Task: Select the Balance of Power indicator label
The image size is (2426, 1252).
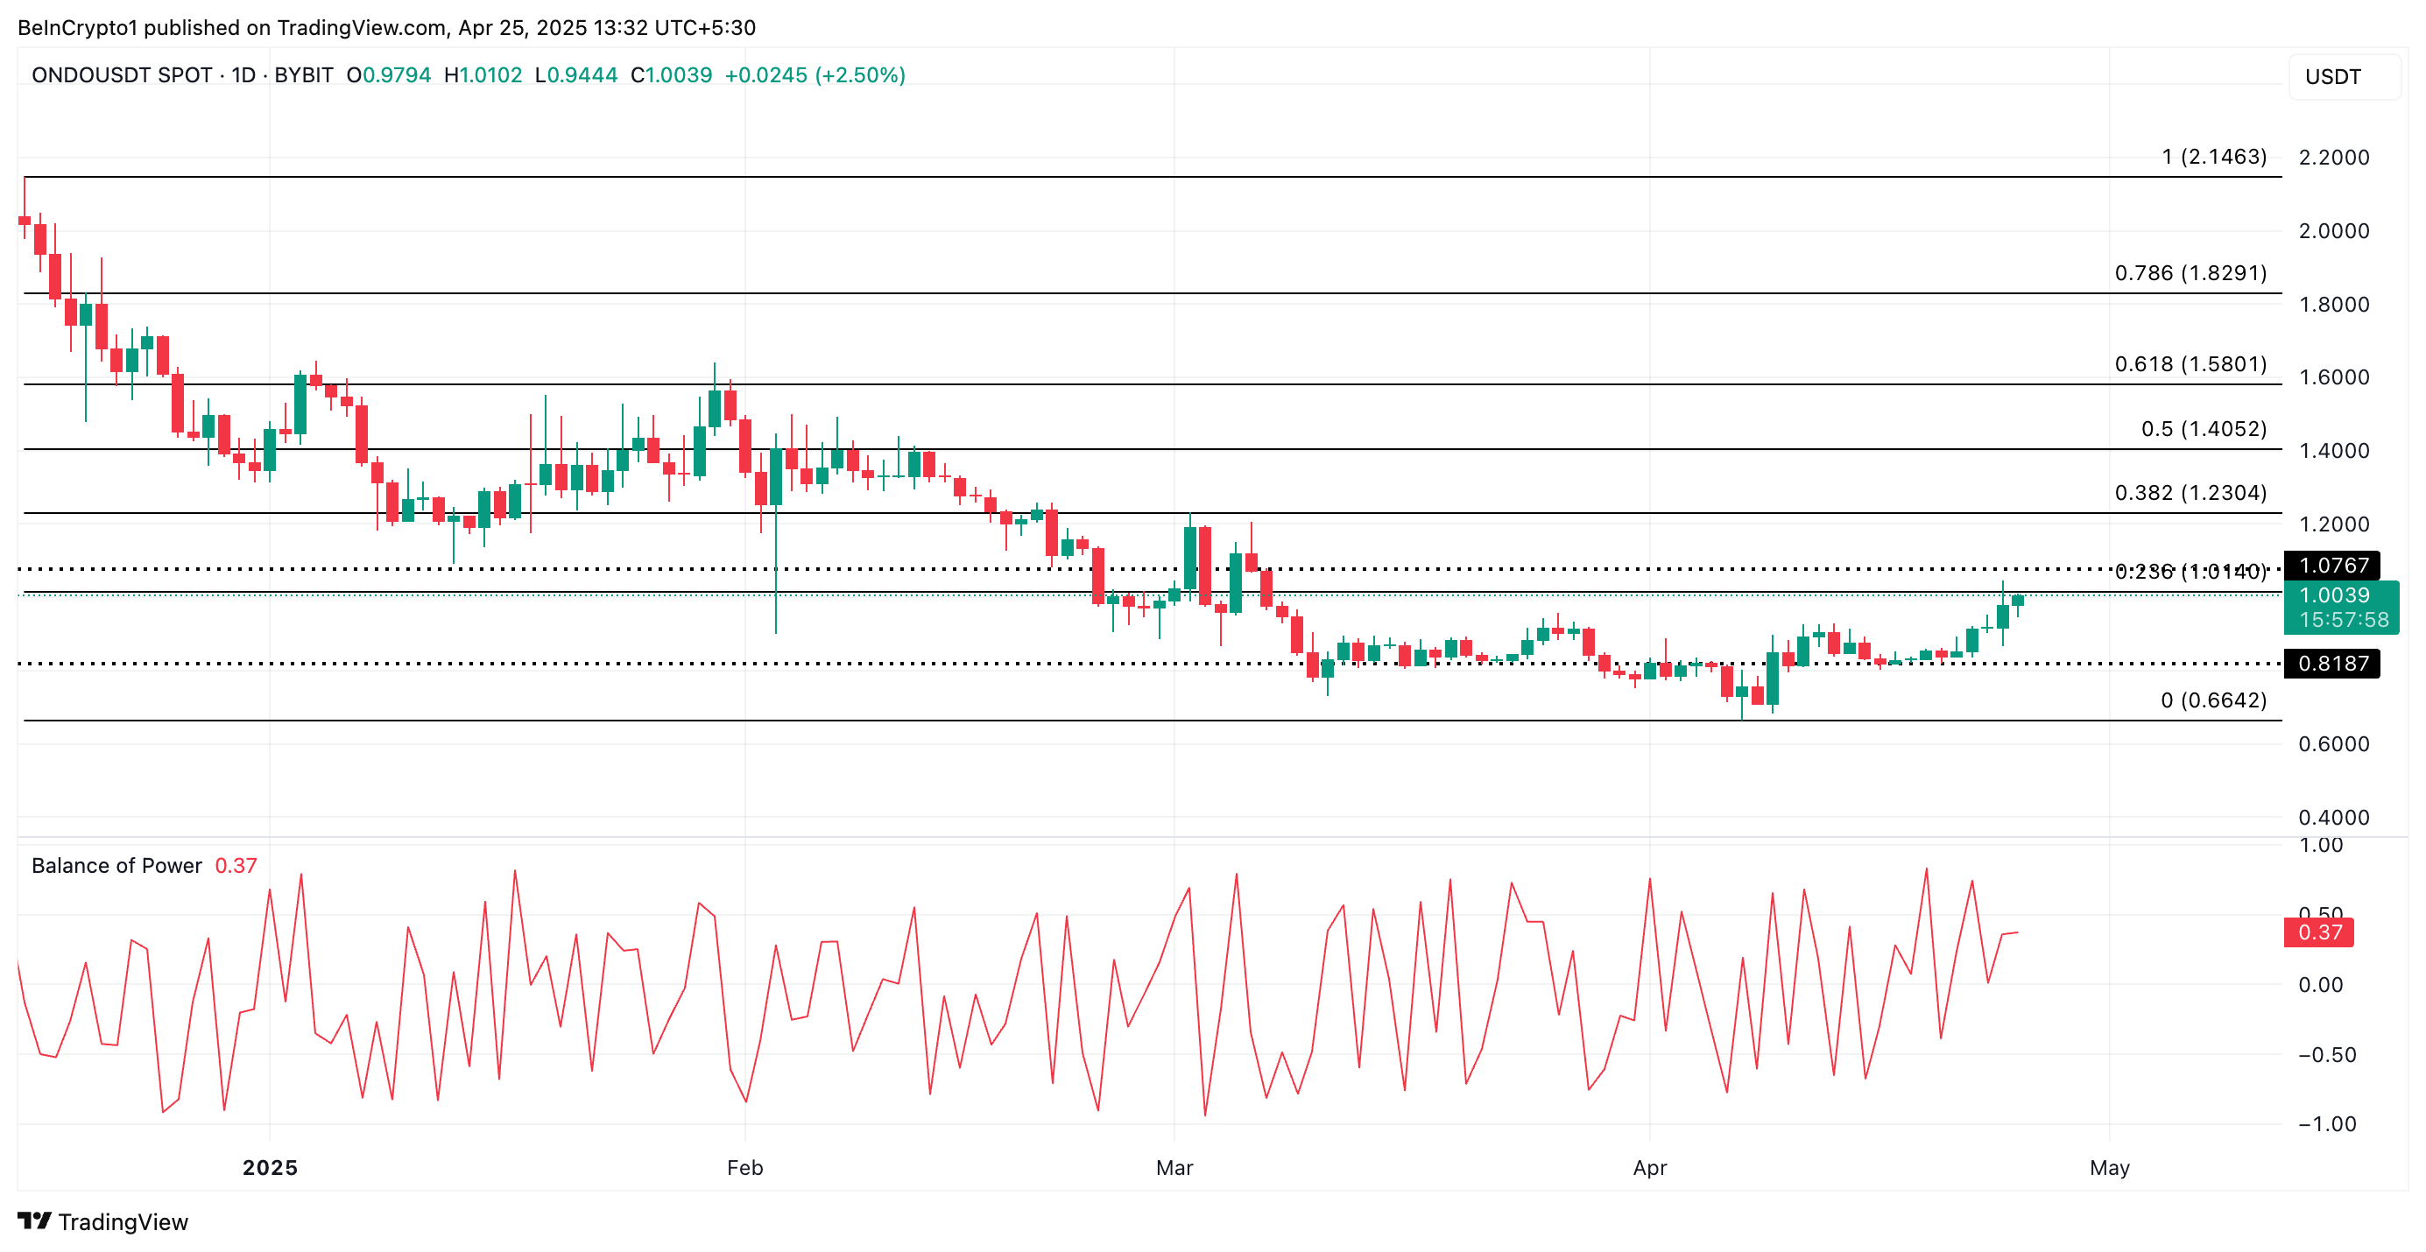Action: click(x=116, y=865)
